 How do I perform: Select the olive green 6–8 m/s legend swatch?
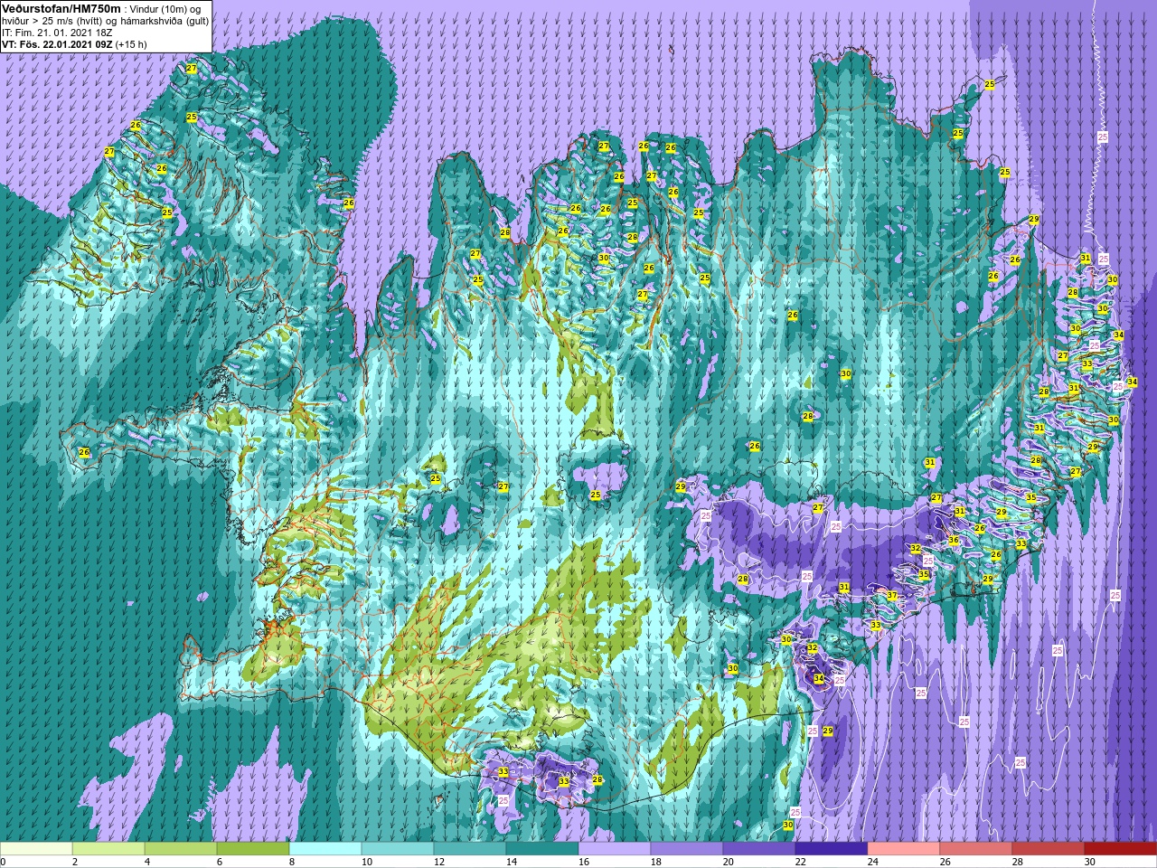(x=253, y=849)
